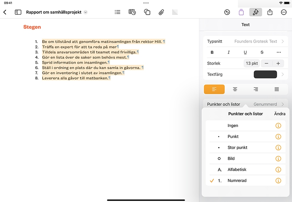Tap the purple paste clipboard icon
Viewport: 292px width, 202px height.
tap(241, 12)
